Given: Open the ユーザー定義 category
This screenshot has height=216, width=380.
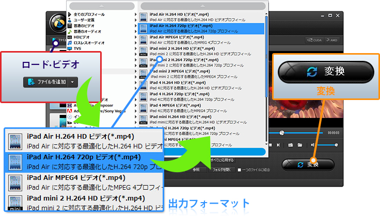Looking at the screenshot, I should (84, 20).
